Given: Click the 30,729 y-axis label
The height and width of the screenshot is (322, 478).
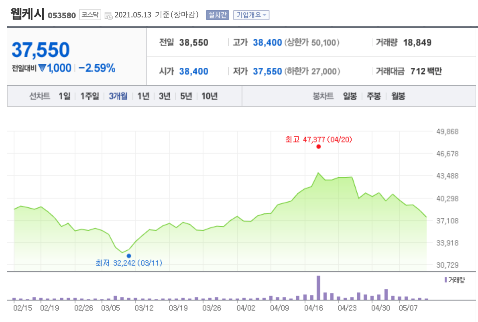Looking at the screenshot, I should tap(447, 265).
